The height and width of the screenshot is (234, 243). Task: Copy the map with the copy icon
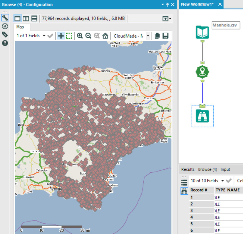(157, 36)
